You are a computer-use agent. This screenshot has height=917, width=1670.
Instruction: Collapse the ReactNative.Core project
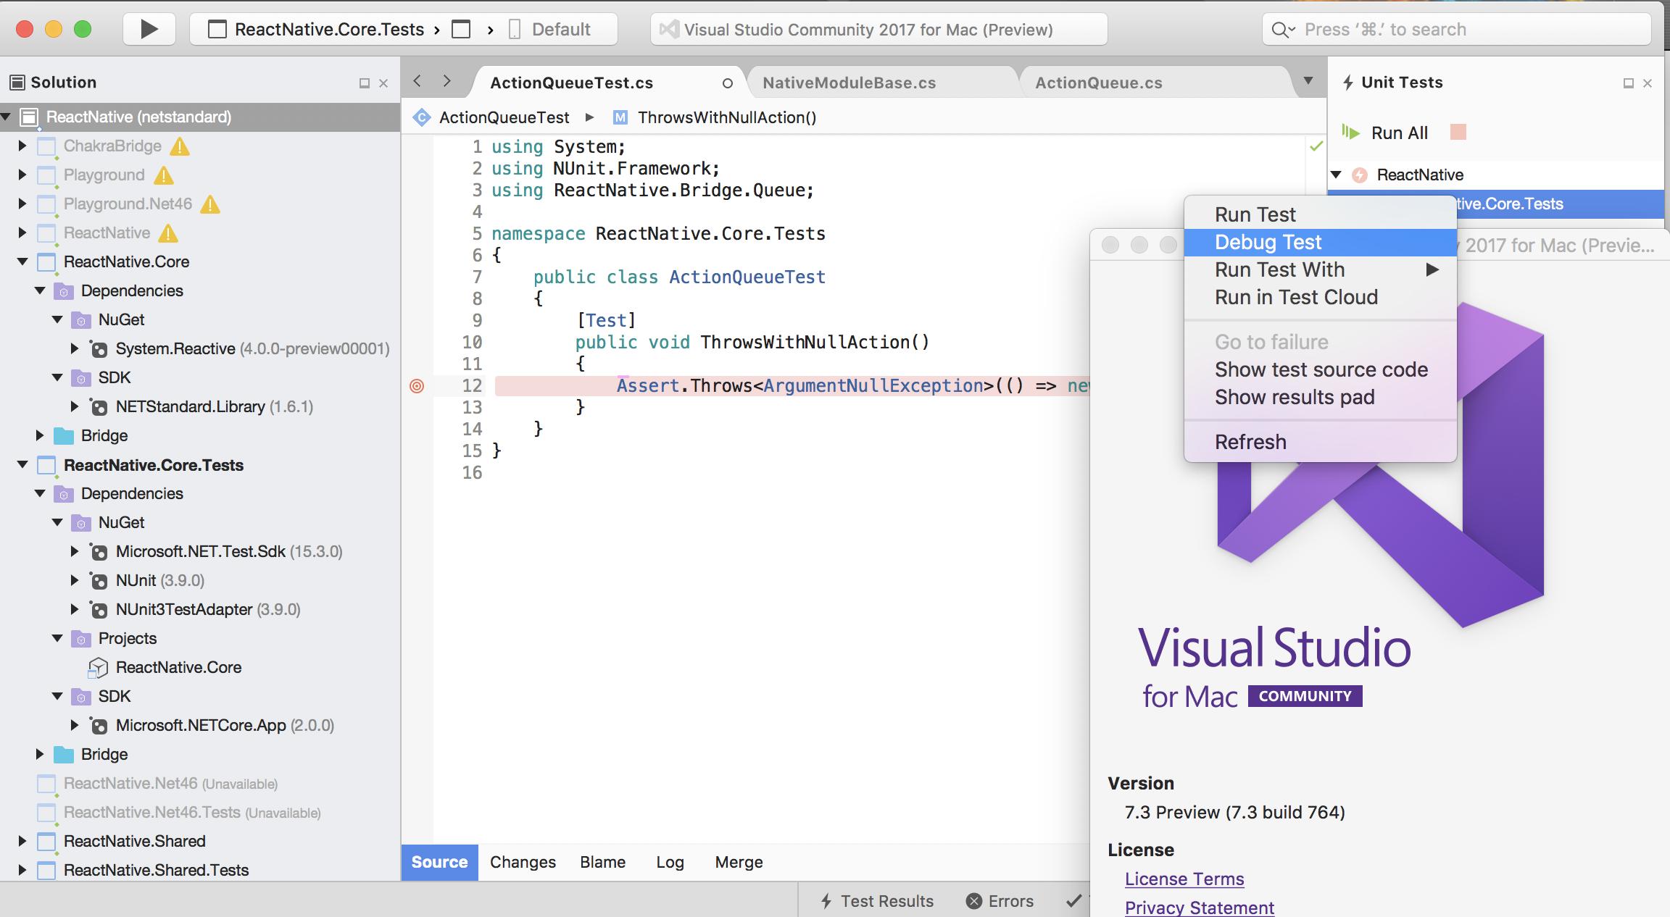pos(22,262)
